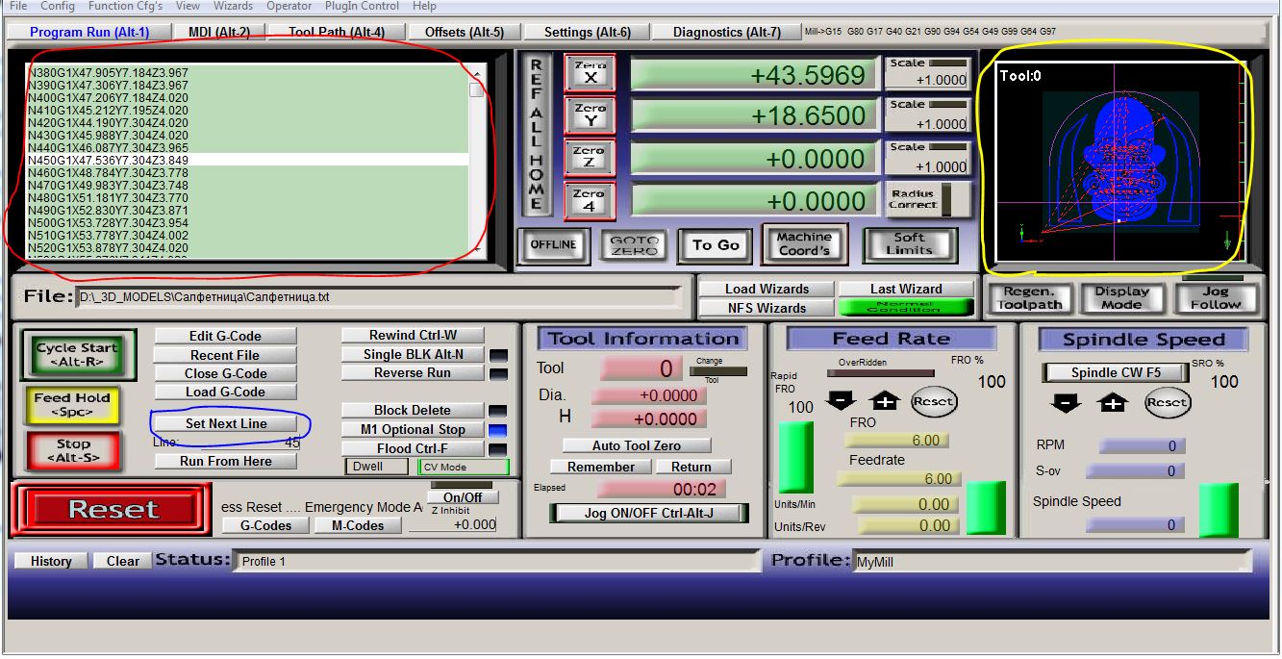Open Tool Path (Alt-4) tab
The width and height of the screenshot is (1282, 659).
pyautogui.click(x=337, y=32)
